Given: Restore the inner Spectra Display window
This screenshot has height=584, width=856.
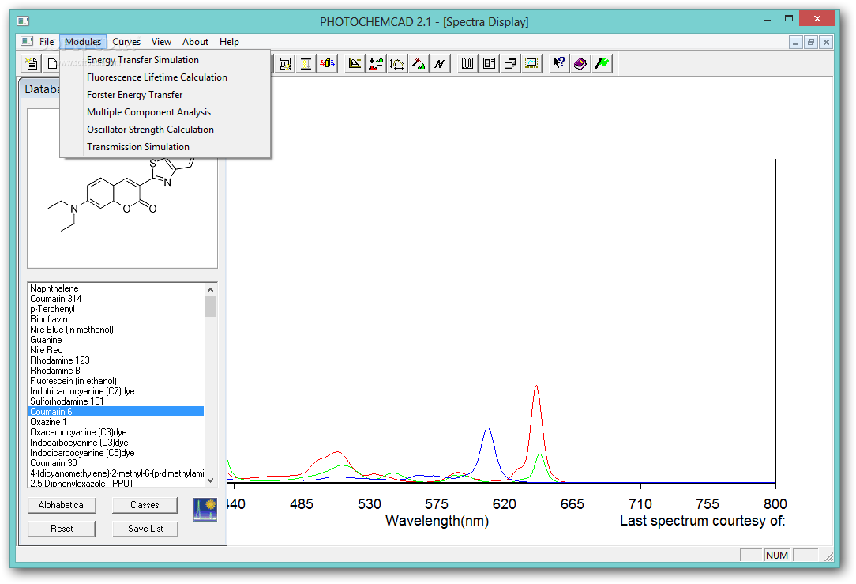Looking at the screenshot, I should [811, 42].
